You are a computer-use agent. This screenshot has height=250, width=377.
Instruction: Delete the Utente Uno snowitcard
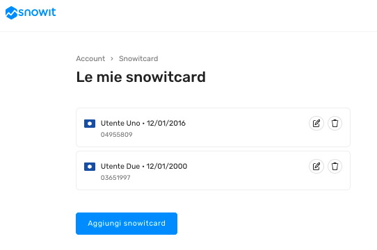[335, 123]
